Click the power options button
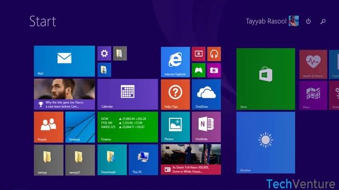Viewport: 339px width, 190px height. click(x=308, y=21)
